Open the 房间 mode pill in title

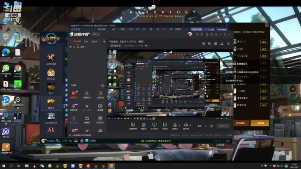point(96,34)
